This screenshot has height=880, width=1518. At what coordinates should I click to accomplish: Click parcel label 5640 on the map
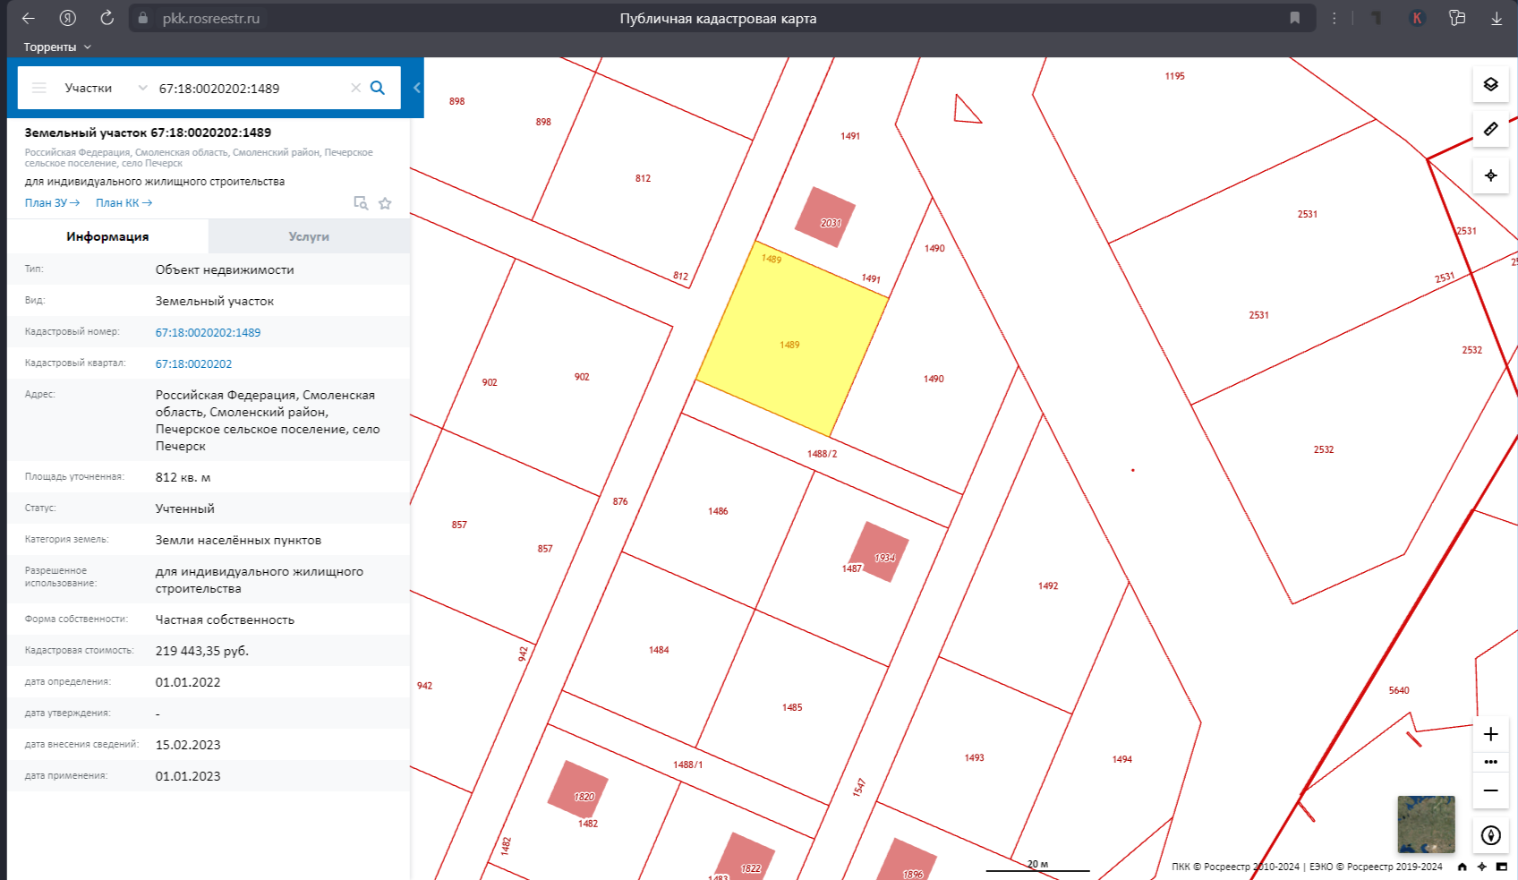[1399, 690]
